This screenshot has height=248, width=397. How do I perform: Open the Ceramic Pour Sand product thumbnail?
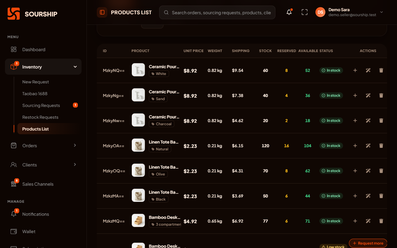(x=138, y=95)
